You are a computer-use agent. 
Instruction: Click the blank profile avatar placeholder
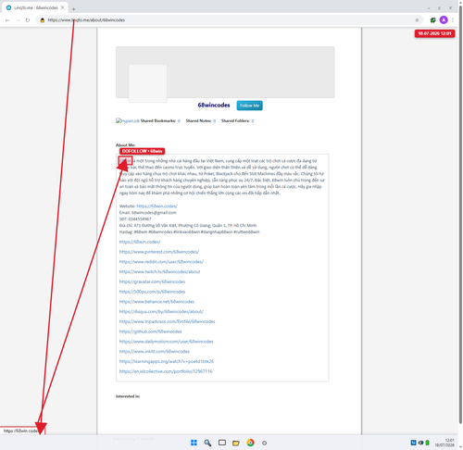(x=147, y=83)
